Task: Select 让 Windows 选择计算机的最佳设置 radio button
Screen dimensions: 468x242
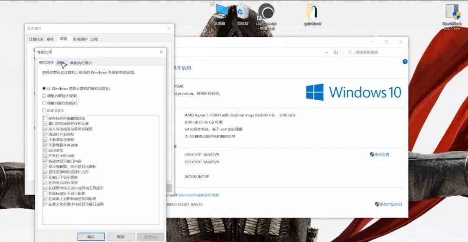Action: pos(44,89)
